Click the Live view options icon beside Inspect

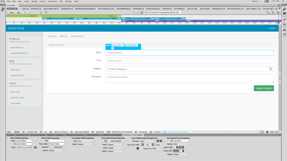pyautogui.click(x=46, y=12)
